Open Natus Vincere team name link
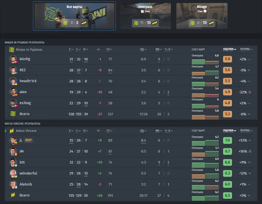Viewport: 262px width, 204px height. click(26, 131)
